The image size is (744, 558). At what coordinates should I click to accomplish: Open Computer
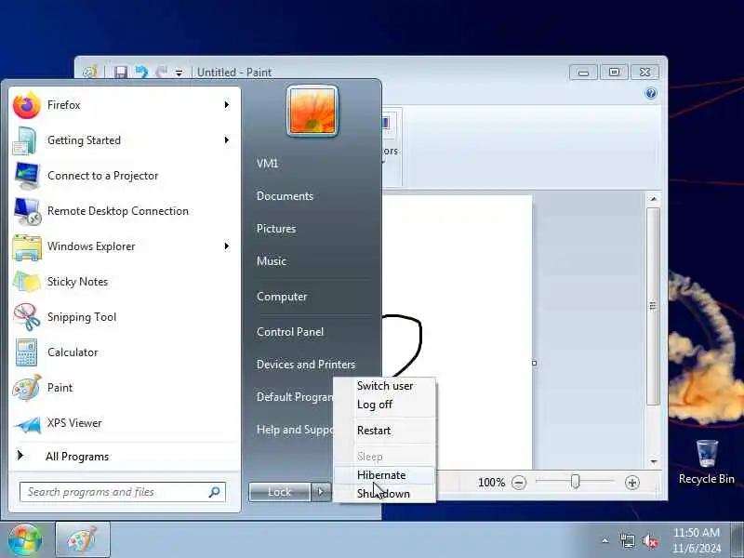coord(282,297)
